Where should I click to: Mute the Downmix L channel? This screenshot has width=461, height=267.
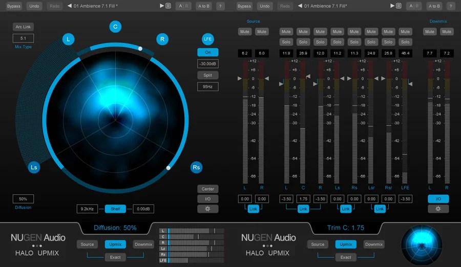pyautogui.click(x=430, y=32)
